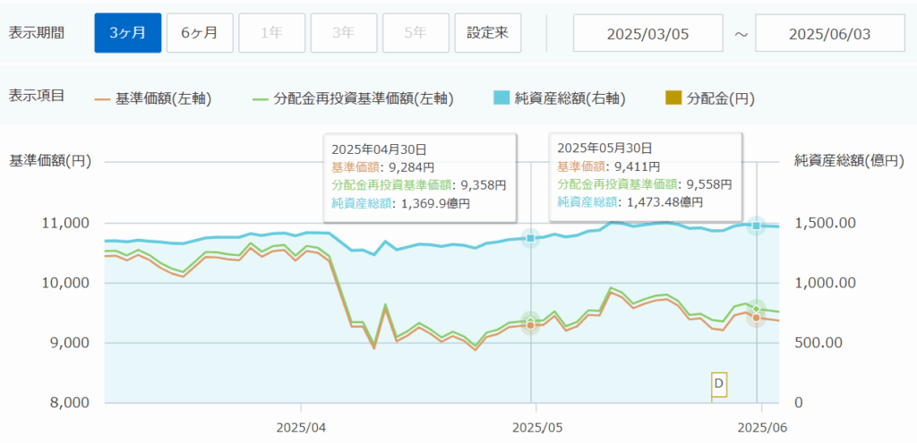Click 分配金再投資基準価額: 9,558円 in tooltip
Image resolution: width=917 pixels, height=443 pixels.
click(x=645, y=184)
